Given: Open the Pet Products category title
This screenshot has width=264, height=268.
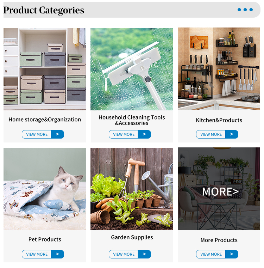Looking at the screenshot, I should click(x=45, y=239).
